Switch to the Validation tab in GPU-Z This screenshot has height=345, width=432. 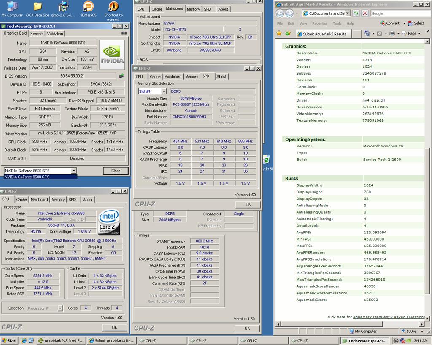pyautogui.click(x=55, y=34)
